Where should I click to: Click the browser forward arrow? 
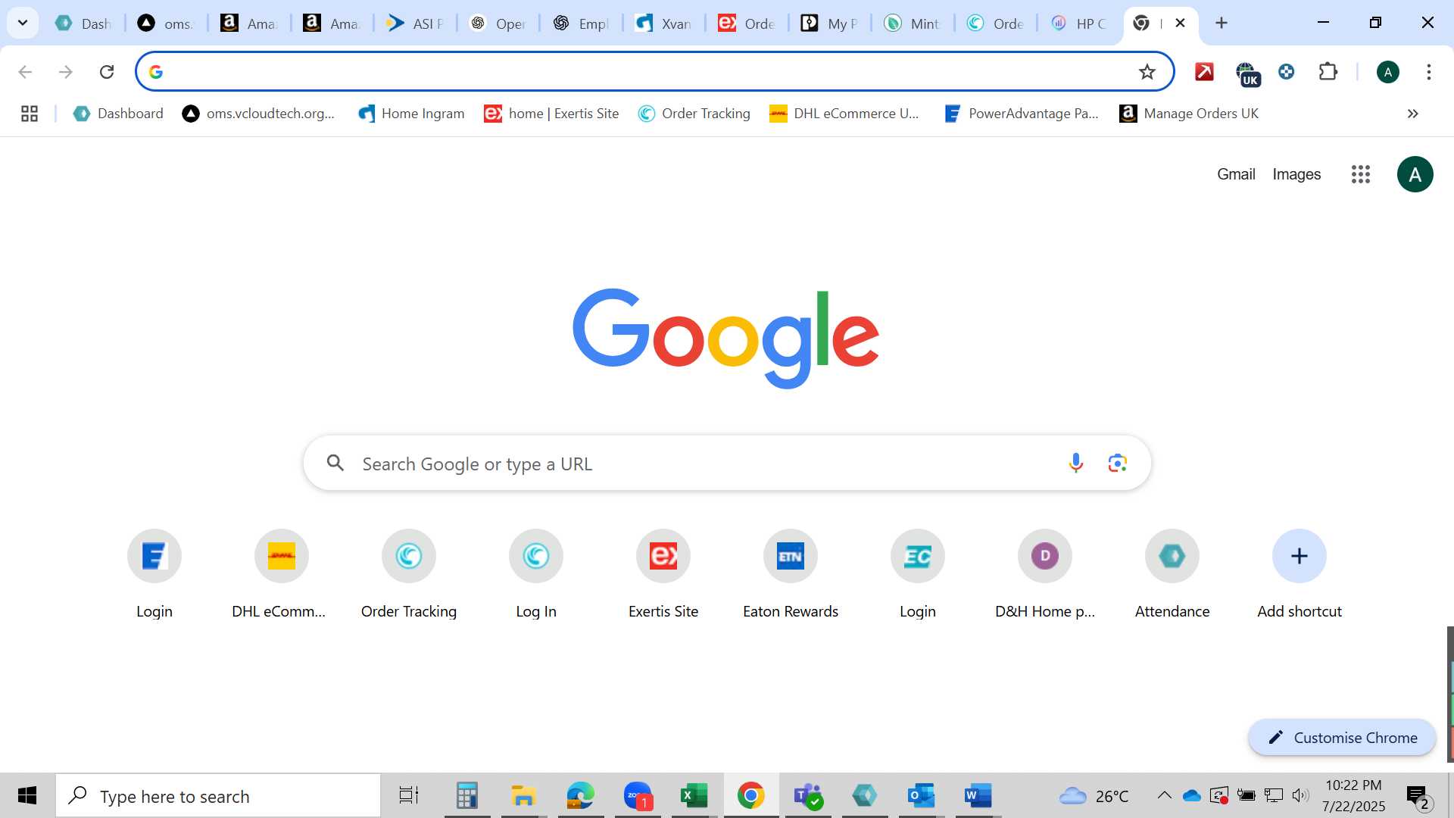click(66, 72)
